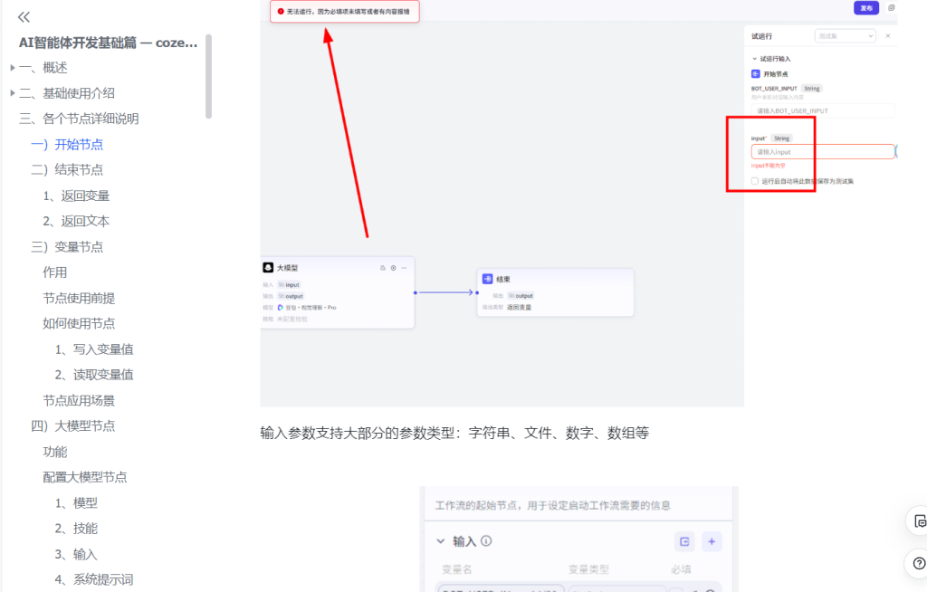Collapse the 试运行输入 section
This screenshot has height=592, width=927.
[x=754, y=57]
